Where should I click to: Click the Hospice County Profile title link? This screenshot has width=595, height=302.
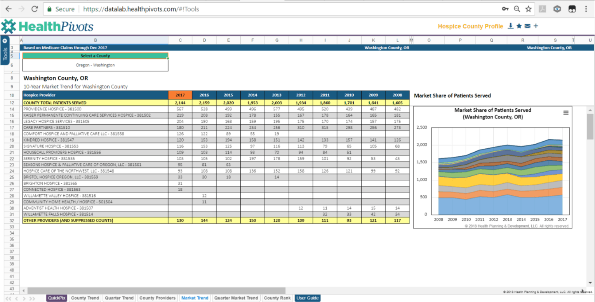click(x=470, y=26)
